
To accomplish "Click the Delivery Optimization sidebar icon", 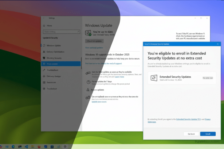I will click(44, 52).
